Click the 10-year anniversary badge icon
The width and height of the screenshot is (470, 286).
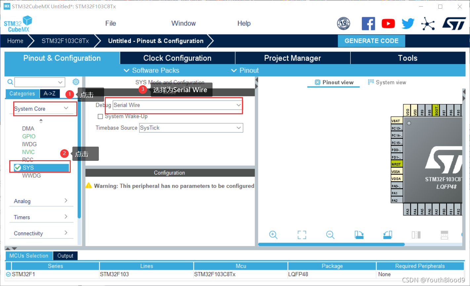tap(343, 23)
